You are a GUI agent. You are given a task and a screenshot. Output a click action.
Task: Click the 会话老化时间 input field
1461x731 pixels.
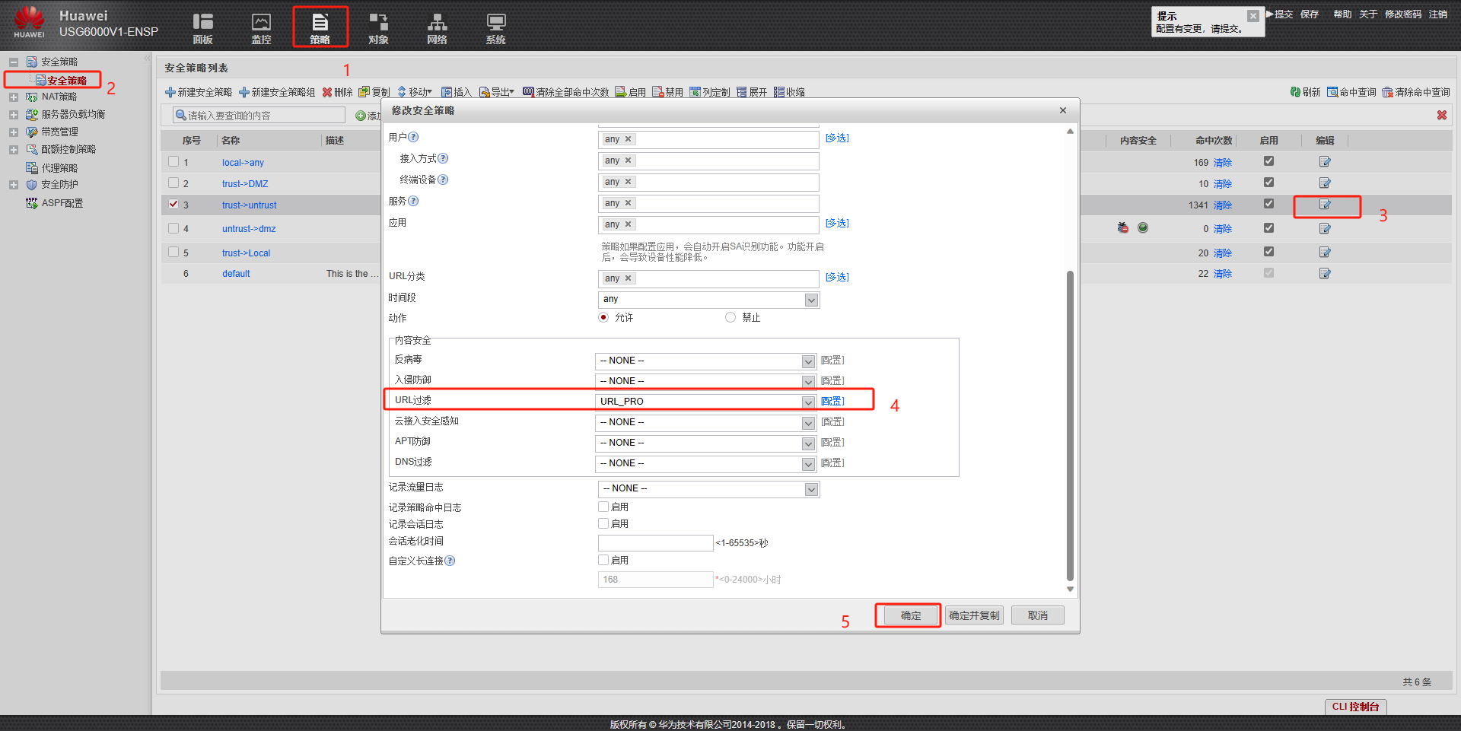coord(655,543)
